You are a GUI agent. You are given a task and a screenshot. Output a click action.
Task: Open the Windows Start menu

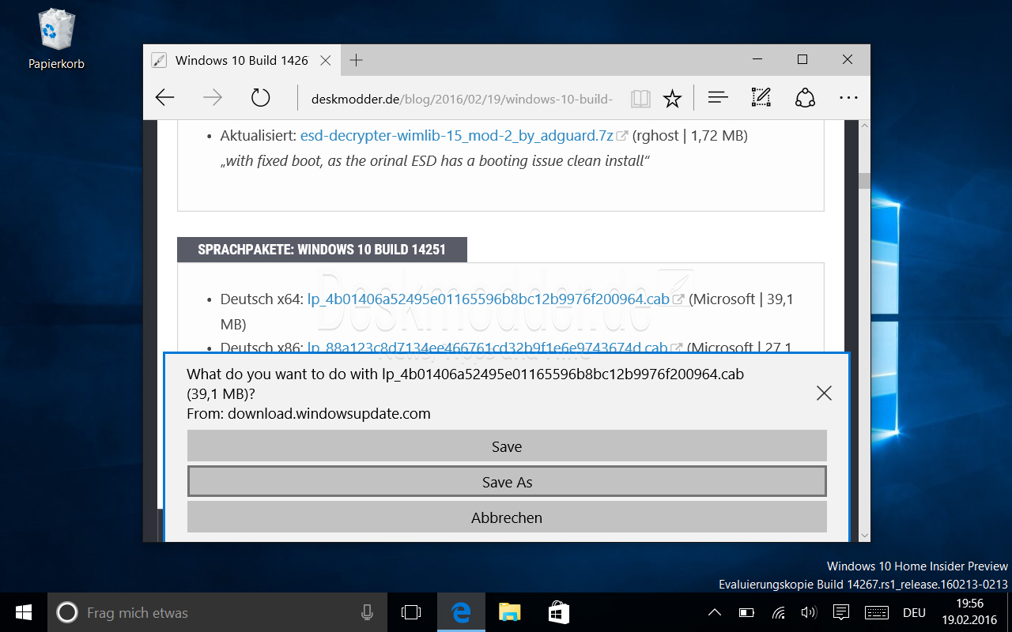coord(24,612)
